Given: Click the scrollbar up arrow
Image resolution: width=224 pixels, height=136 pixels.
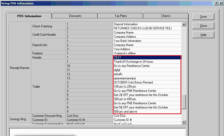Looking at the screenshot, I should [x=184, y=24].
